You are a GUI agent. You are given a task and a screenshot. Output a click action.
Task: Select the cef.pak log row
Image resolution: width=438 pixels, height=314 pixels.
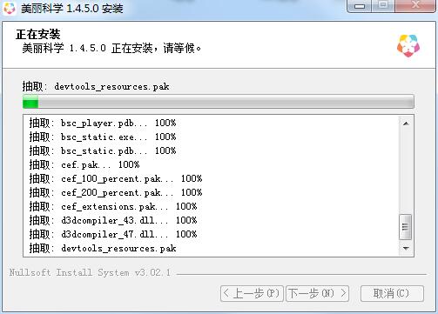coord(211,164)
